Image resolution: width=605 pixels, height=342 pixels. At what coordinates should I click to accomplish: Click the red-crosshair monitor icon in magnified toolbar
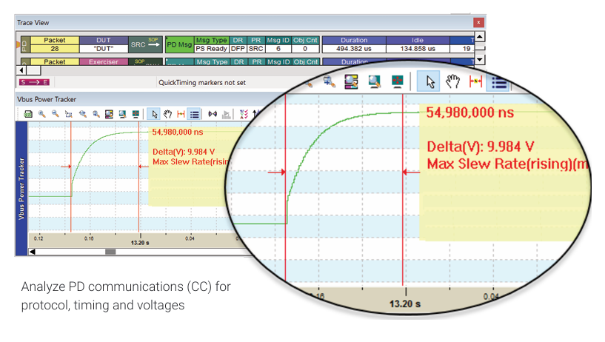click(399, 81)
